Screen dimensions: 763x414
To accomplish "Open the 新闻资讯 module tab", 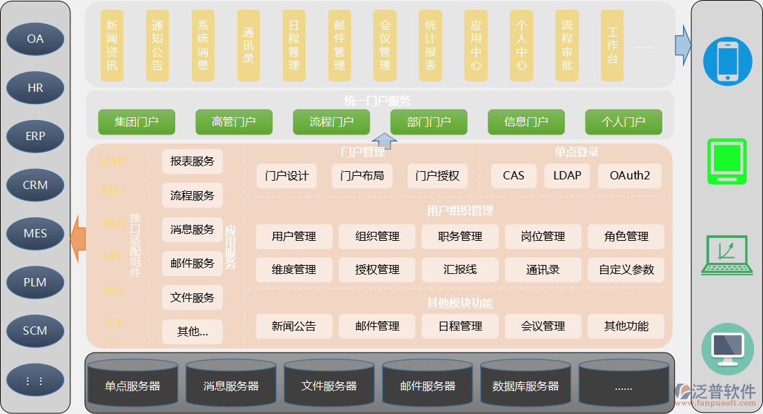I will coord(112,45).
